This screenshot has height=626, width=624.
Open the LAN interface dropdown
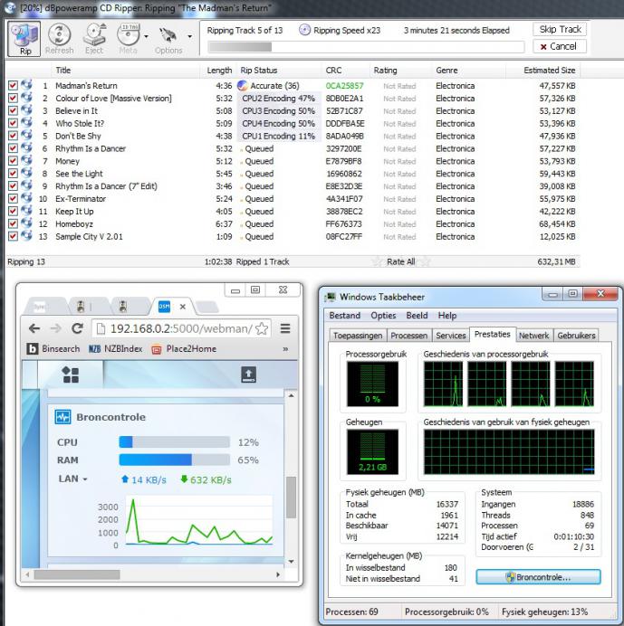pyautogui.click(x=73, y=479)
